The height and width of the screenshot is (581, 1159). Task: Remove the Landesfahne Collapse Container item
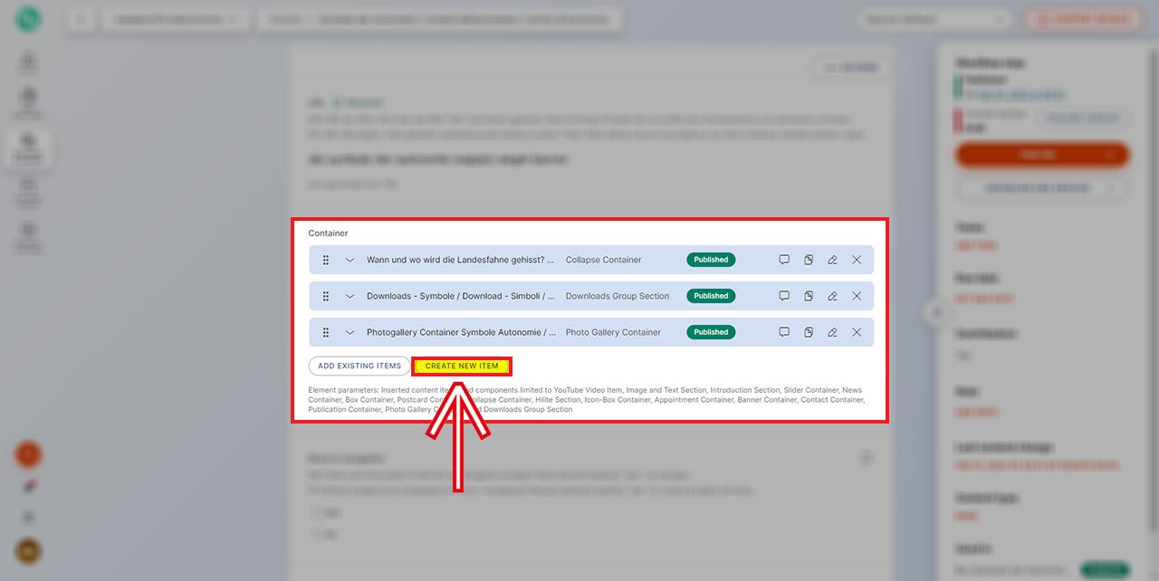tap(857, 260)
